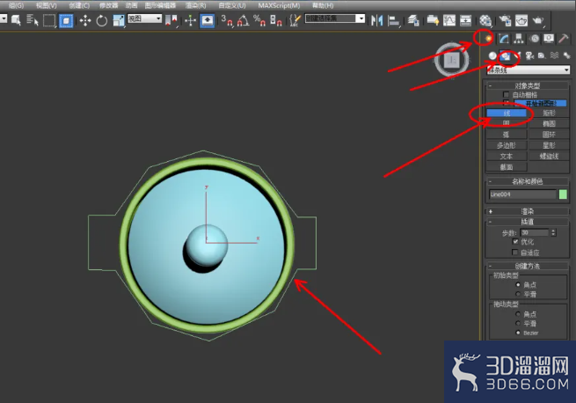The height and width of the screenshot is (403, 576).
Task: Click the Mirror tool icon
Action: (x=376, y=20)
